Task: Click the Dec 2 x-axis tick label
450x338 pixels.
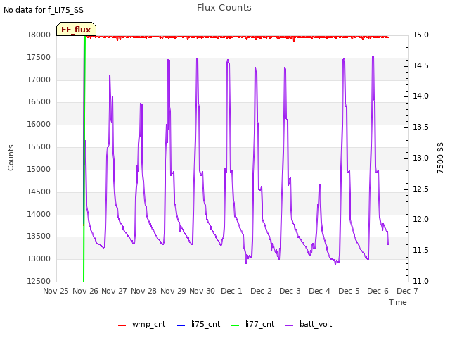Action: click(x=261, y=291)
